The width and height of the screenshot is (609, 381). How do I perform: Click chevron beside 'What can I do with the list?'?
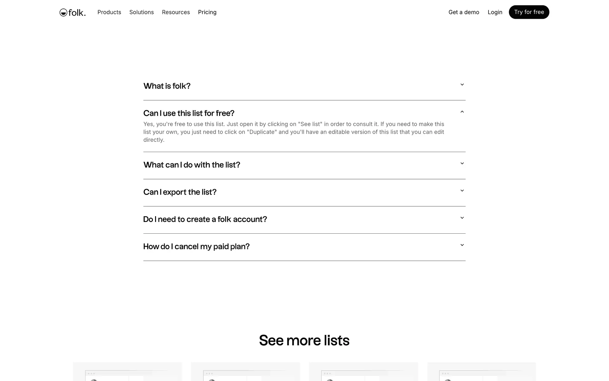pyautogui.click(x=462, y=164)
